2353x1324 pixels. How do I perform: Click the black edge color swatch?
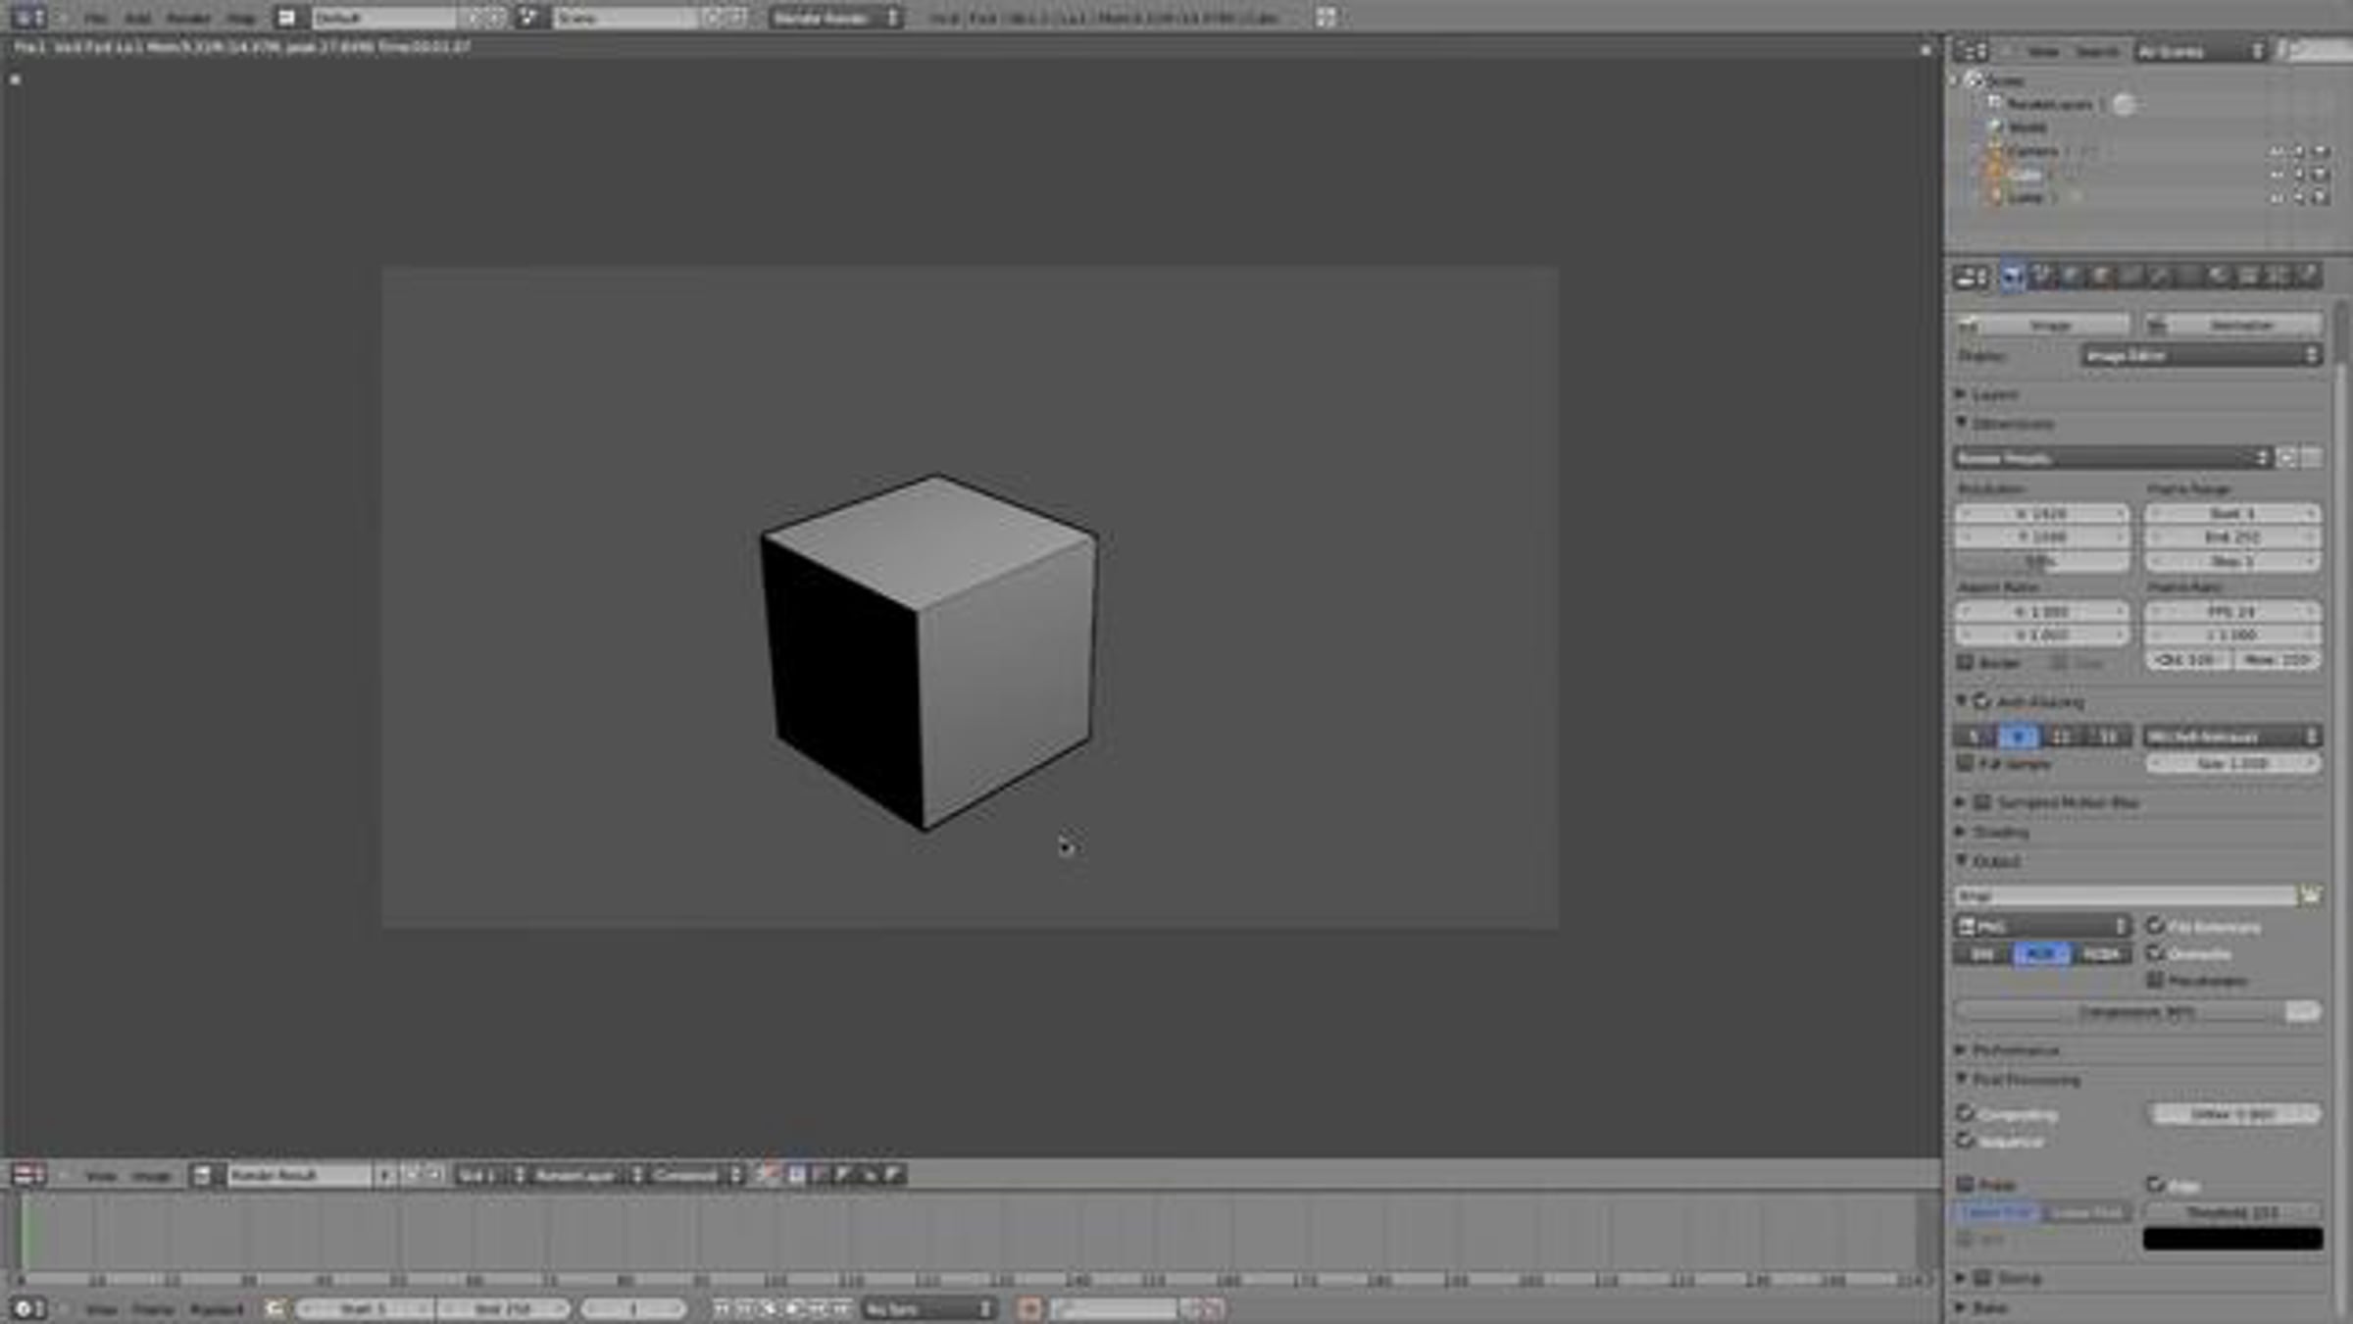tap(2232, 1239)
